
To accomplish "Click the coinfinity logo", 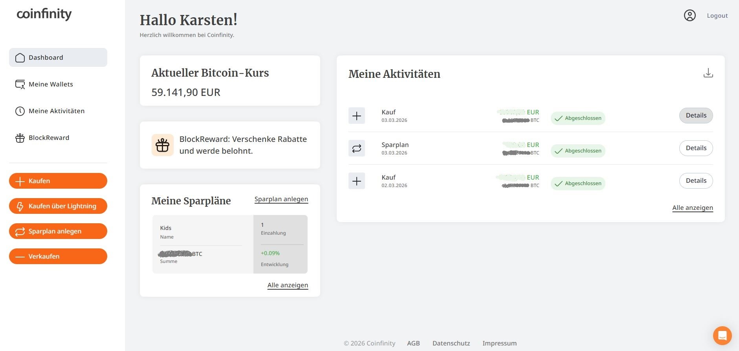I will click(44, 14).
